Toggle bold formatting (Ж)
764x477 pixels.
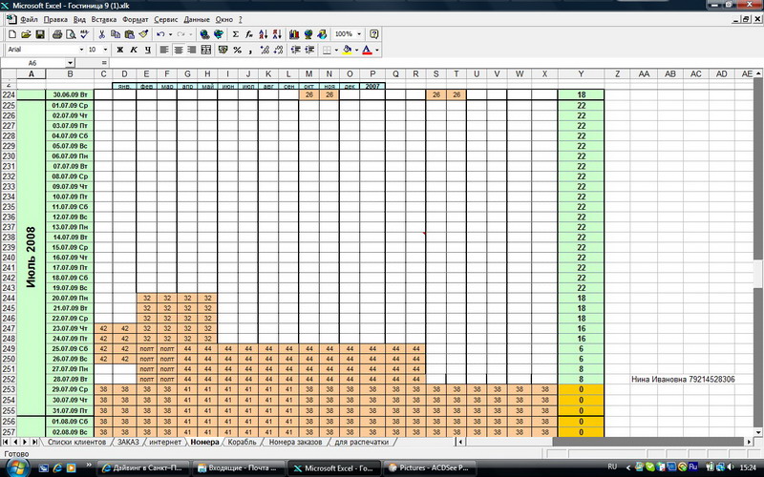pos(121,50)
